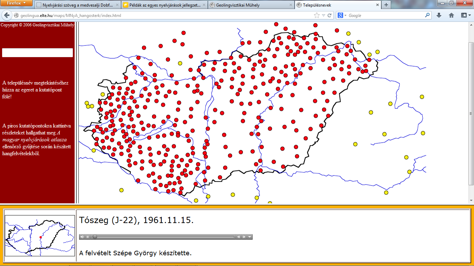Go back to the previous page

(7, 15)
